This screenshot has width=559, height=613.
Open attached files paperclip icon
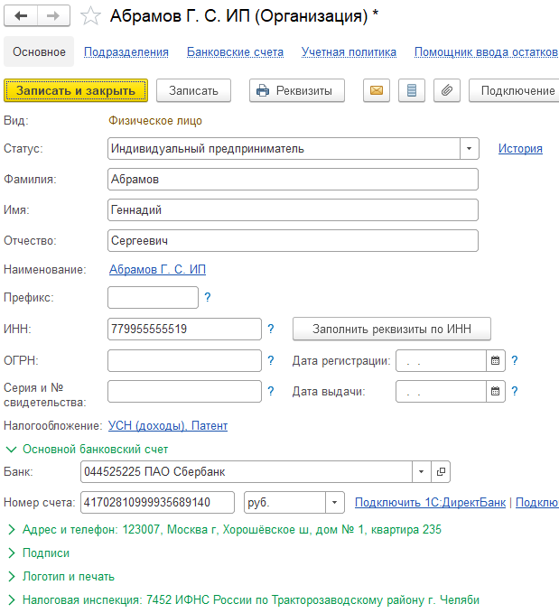[447, 90]
